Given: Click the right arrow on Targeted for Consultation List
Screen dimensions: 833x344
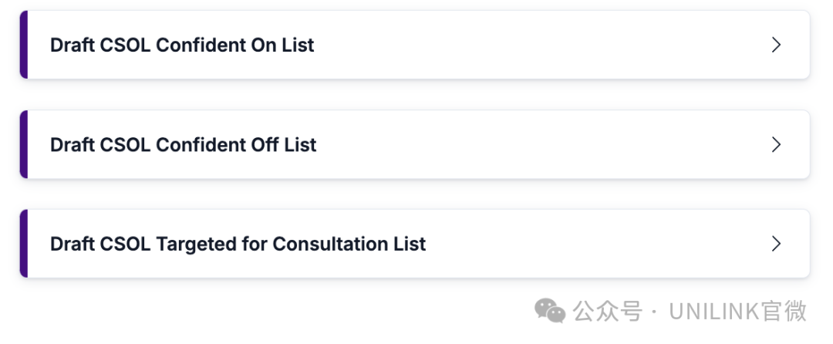Looking at the screenshot, I should (x=776, y=244).
